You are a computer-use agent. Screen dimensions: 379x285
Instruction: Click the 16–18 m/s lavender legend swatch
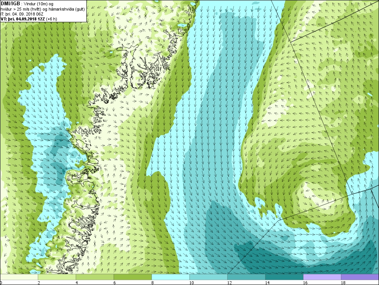pos(322,277)
